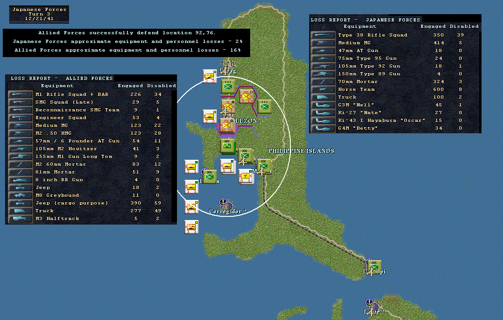Screen dimensions: 503x320
Task: Click the Ki-43 I Hayabusa "Oscar" icon
Action: tap(322, 121)
